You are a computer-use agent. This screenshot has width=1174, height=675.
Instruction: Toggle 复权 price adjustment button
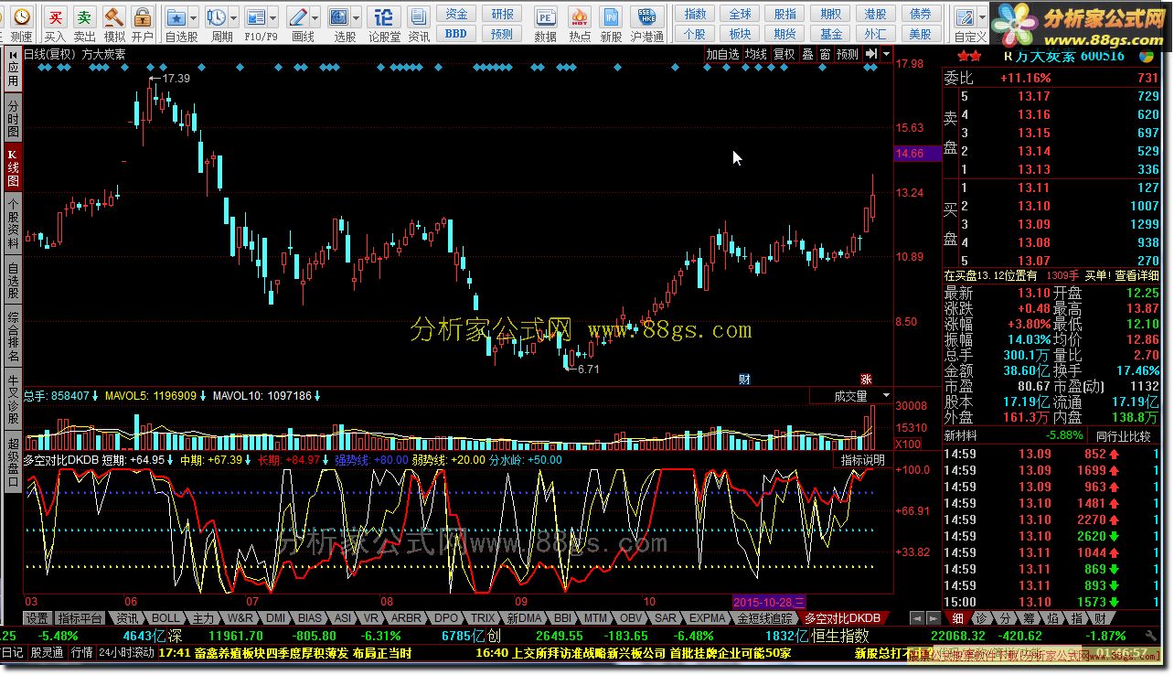pos(784,54)
